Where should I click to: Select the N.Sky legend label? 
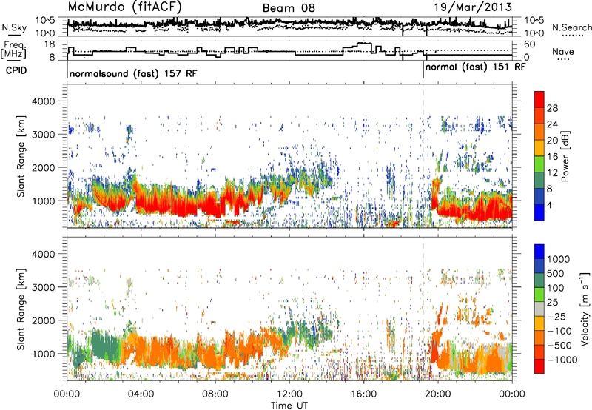(x=14, y=27)
